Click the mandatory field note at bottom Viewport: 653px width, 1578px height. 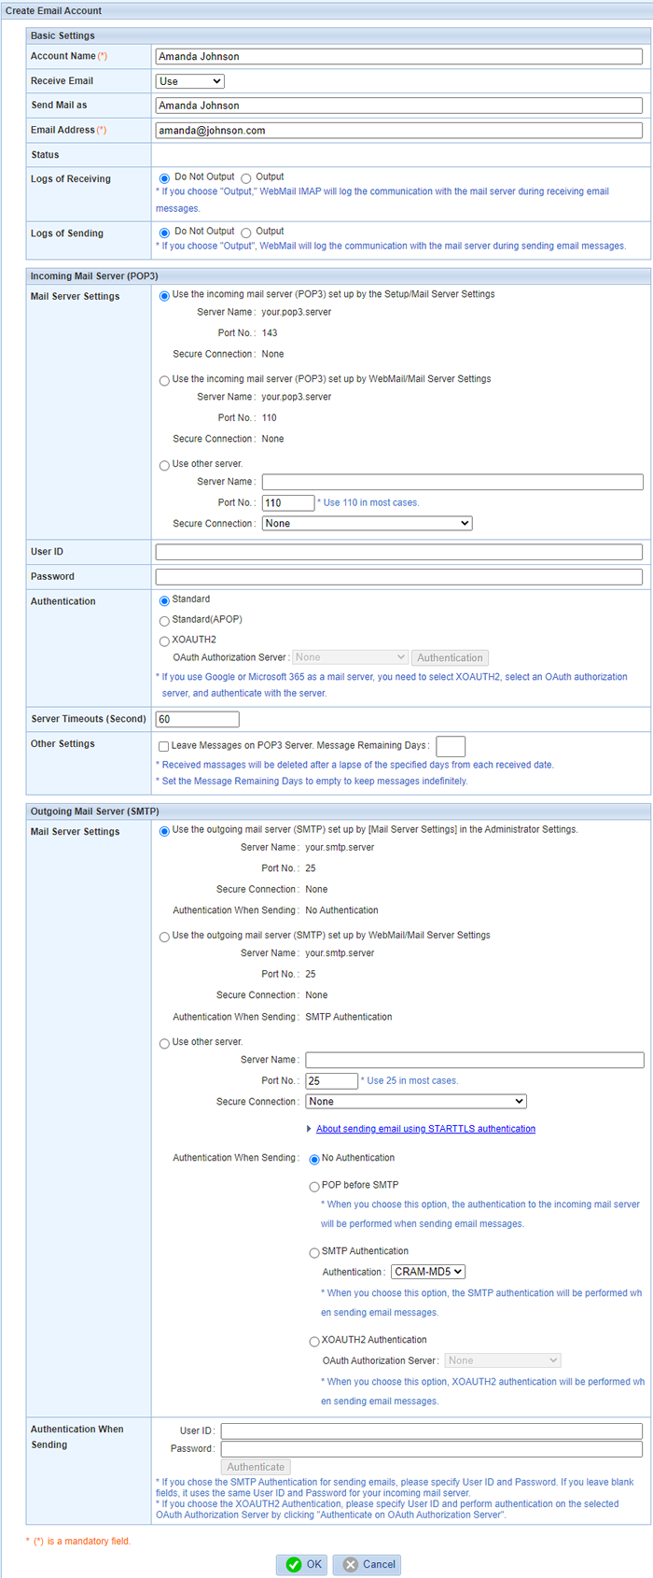(x=78, y=1541)
